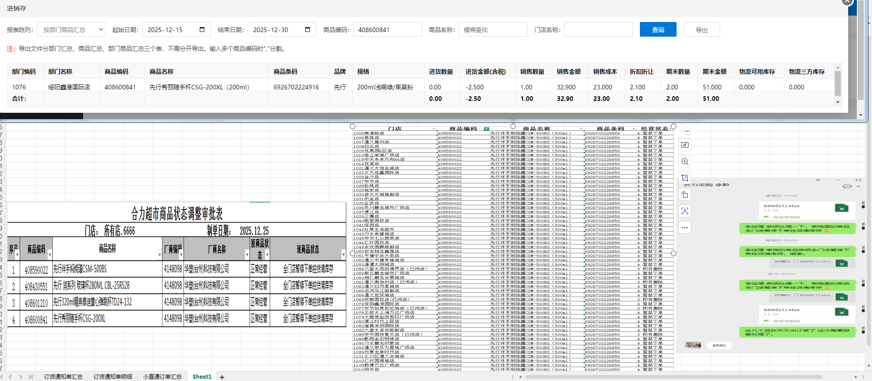Switch to the 订货通知单汇总 sheet tab
The image size is (872, 381).
pyautogui.click(x=63, y=377)
